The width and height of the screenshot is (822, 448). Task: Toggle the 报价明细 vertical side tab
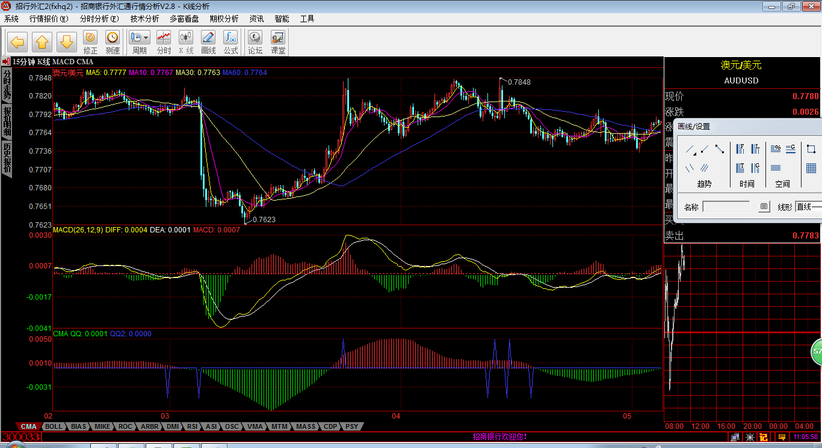point(7,121)
